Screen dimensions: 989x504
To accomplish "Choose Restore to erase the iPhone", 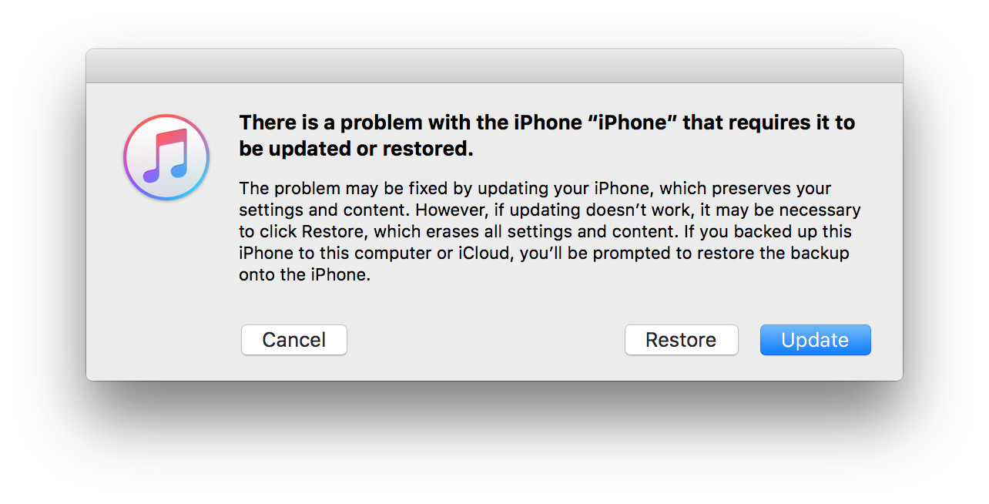I will click(x=681, y=340).
